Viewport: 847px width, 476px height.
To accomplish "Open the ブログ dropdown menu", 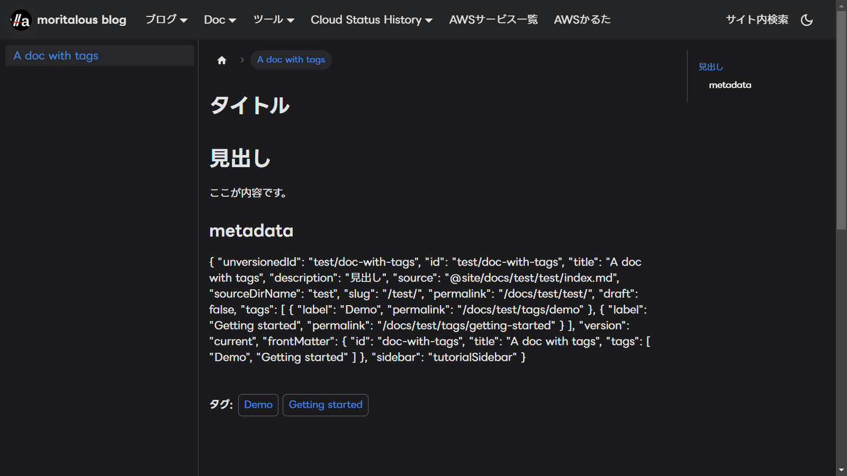I will pyautogui.click(x=166, y=20).
